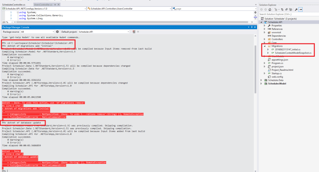
Task: Expand the Properties node
Action: pos(264,26)
